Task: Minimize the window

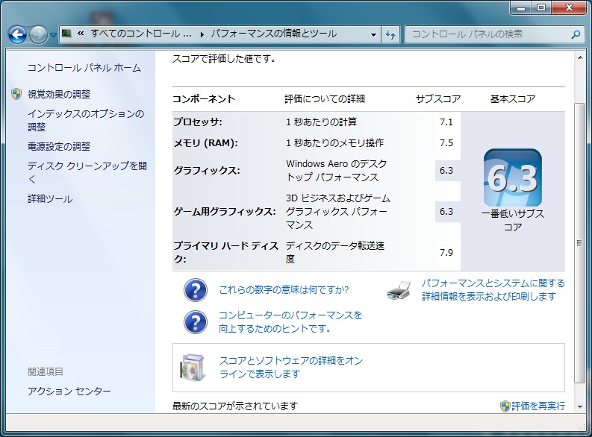Action: point(521,7)
